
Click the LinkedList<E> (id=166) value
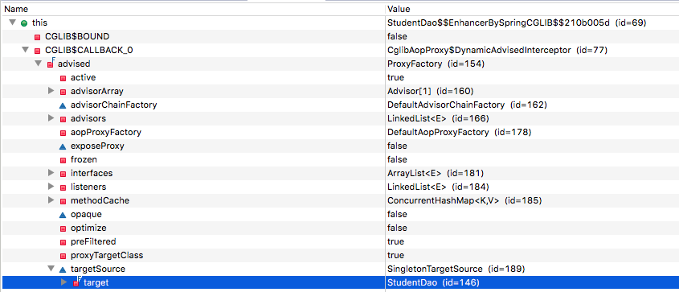point(438,119)
